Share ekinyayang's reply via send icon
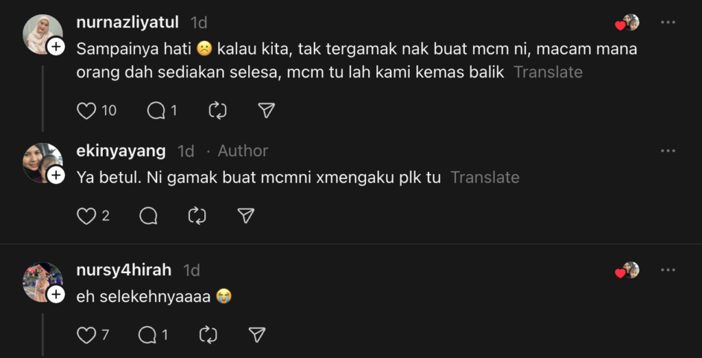 tap(245, 216)
